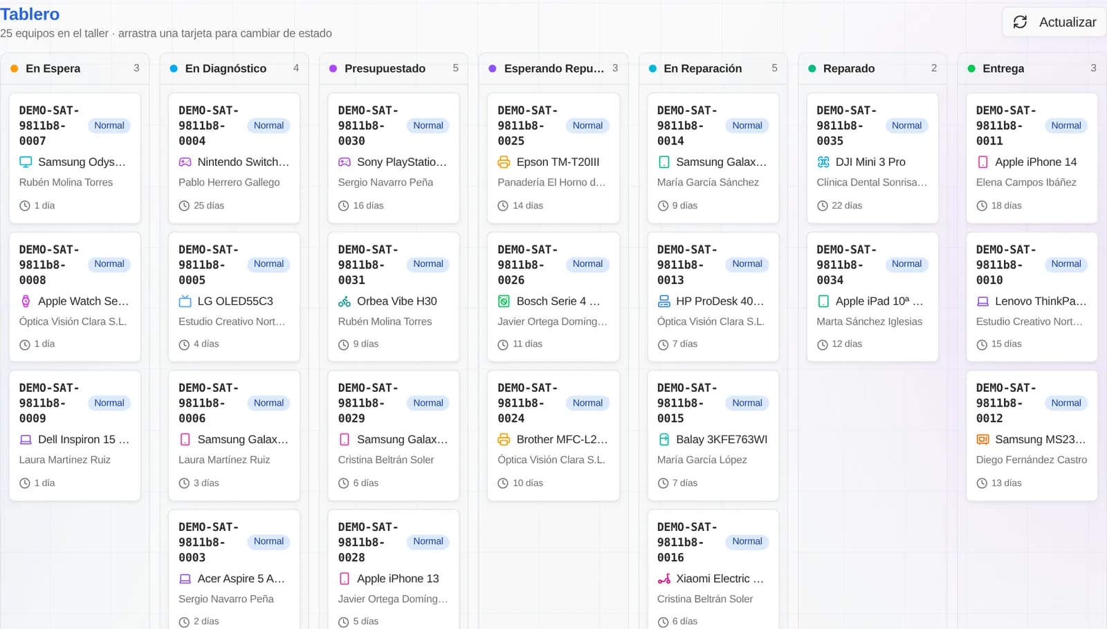
Task: Click the gamepad icon beside Sony PlayStation
Action: point(345,162)
